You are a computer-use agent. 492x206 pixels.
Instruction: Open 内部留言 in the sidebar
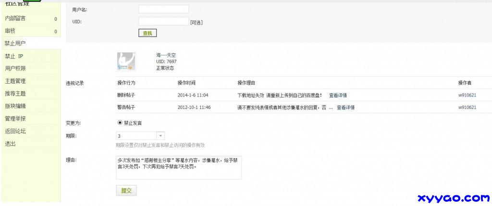coord(15,19)
